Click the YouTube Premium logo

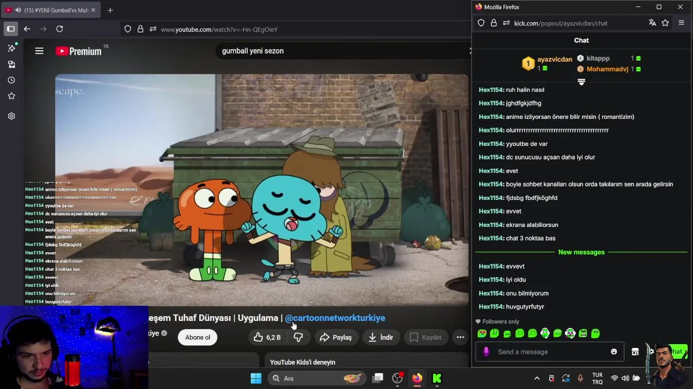[79, 51]
